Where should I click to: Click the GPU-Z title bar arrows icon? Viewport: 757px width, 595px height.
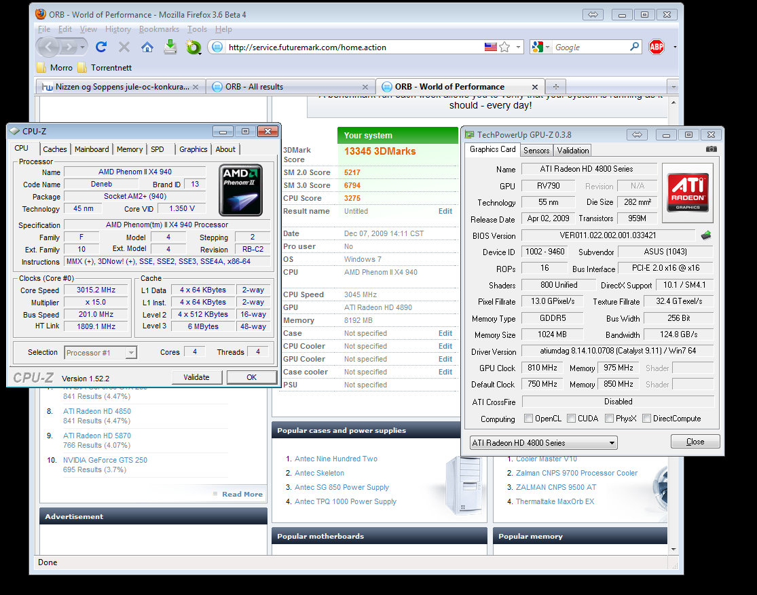click(637, 134)
